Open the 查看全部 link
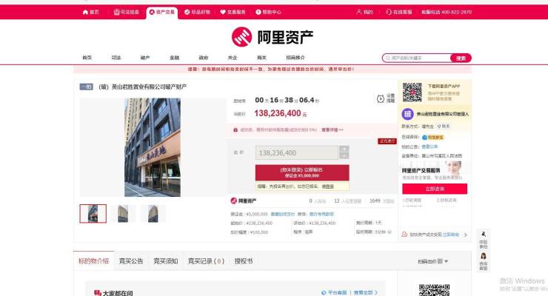The image size is (548, 296). 366,292
